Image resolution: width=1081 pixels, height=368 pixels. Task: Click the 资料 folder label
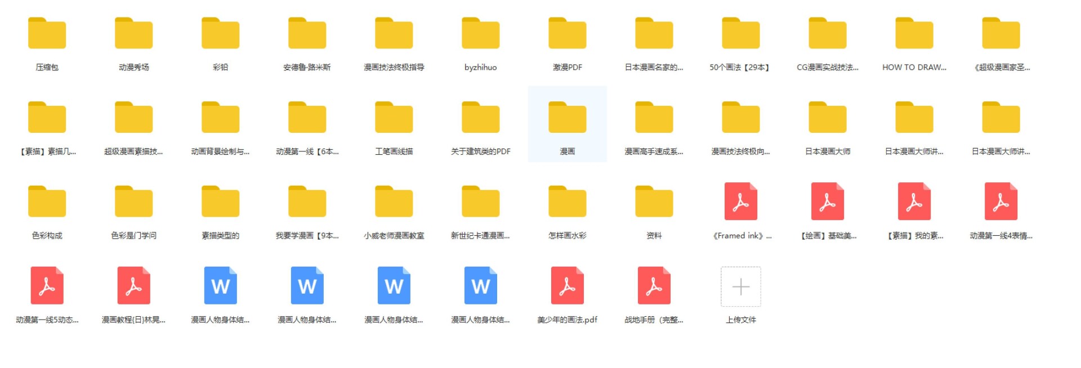pyautogui.click(x=654, y=236)
